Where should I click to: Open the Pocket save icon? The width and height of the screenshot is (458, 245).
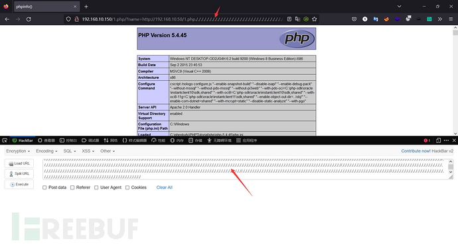(354, 19)
